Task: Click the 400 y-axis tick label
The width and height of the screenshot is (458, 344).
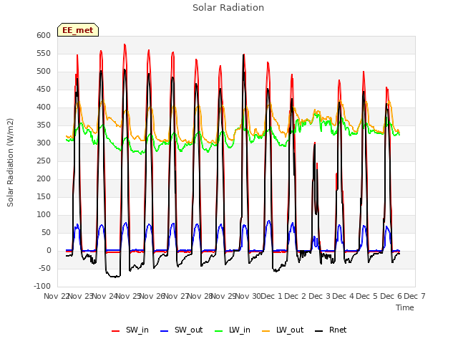Action: click(x=44, y=107)
